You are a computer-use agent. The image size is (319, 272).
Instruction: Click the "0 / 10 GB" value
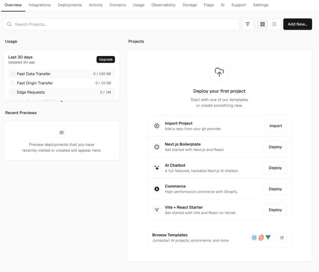point(103,83)
